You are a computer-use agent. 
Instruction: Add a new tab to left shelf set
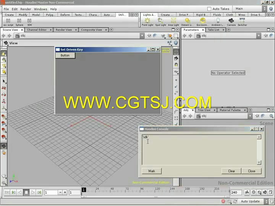tap(132, 15)
